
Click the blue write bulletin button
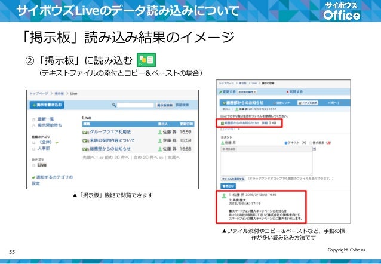[47, 105]
